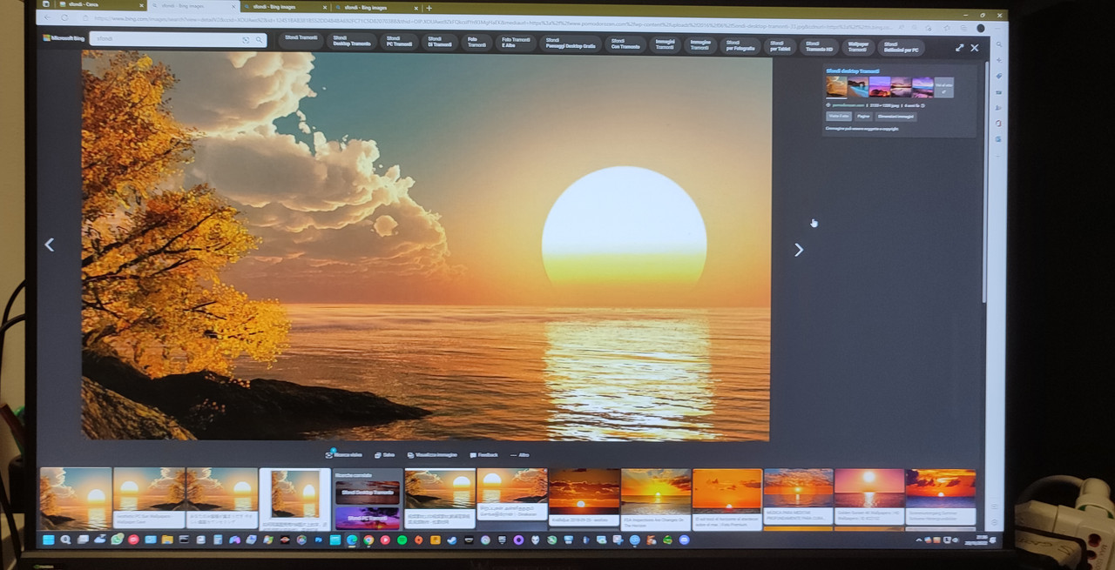Go to the next image with right arrow
The width and height of the screenshot is (1115, 570).
click(799, 250)
